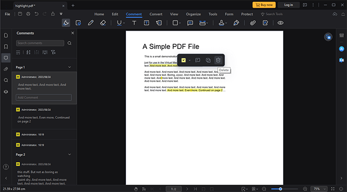Collapse the Page 2 comments group
The width and height of the screenshot is (347, 192).
(x=69, y=154)
